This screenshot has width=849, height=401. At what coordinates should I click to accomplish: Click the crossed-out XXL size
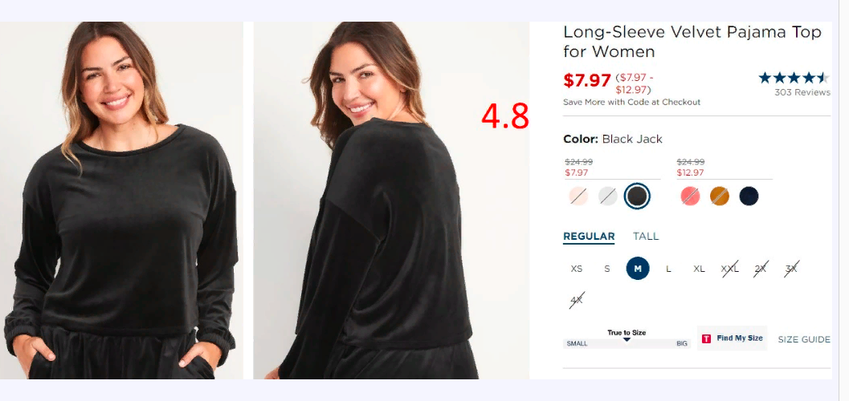click(x=730, y=269)
